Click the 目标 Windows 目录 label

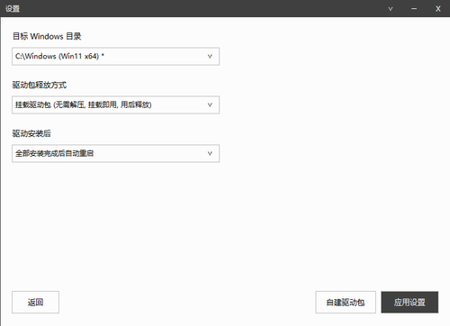tap(47, 36)
